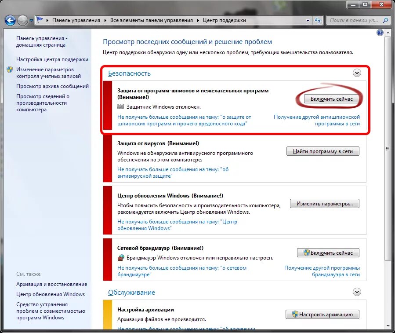Select 'Центр поддержки' breadcrumb
395x333 pixels.
coord(224,20)
